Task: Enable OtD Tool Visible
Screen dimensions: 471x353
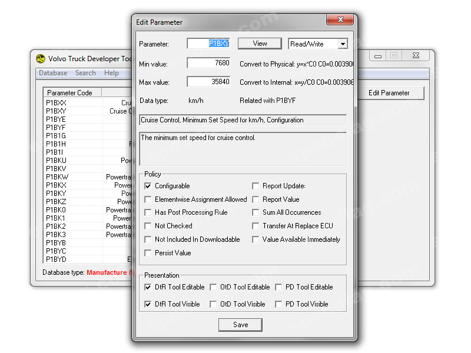Action: [x=213, y=304]
